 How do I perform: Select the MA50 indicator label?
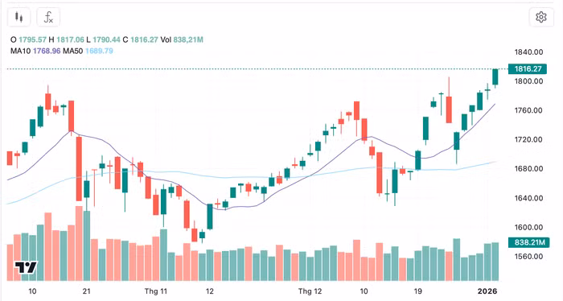pos(73,51)
